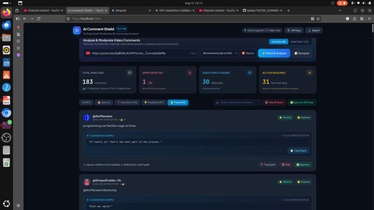The image size is (374, 210).
Task: Open a new browser tab
Action: [288, 11]
